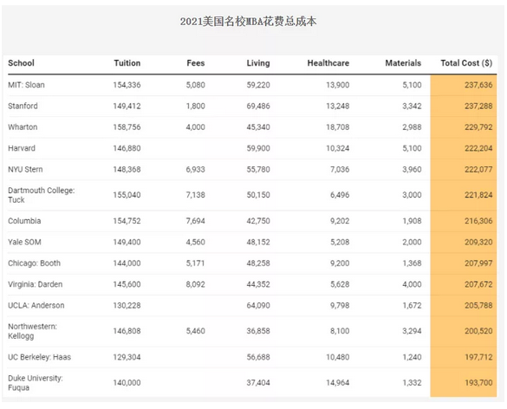507x409 pixels.
Task: Click the Living column header
Action: [x=258, y=63]
